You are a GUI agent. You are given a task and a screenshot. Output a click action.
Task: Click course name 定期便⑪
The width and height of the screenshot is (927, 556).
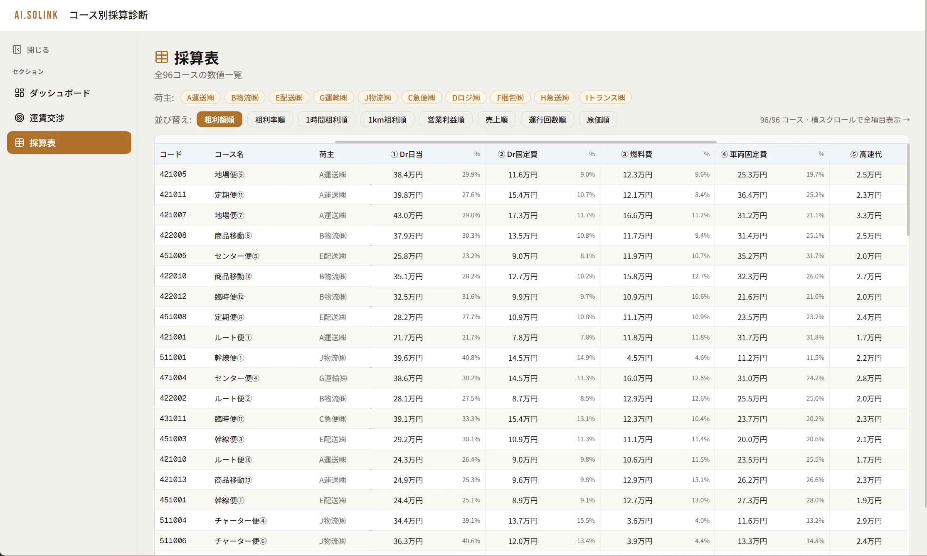(229, 195)
